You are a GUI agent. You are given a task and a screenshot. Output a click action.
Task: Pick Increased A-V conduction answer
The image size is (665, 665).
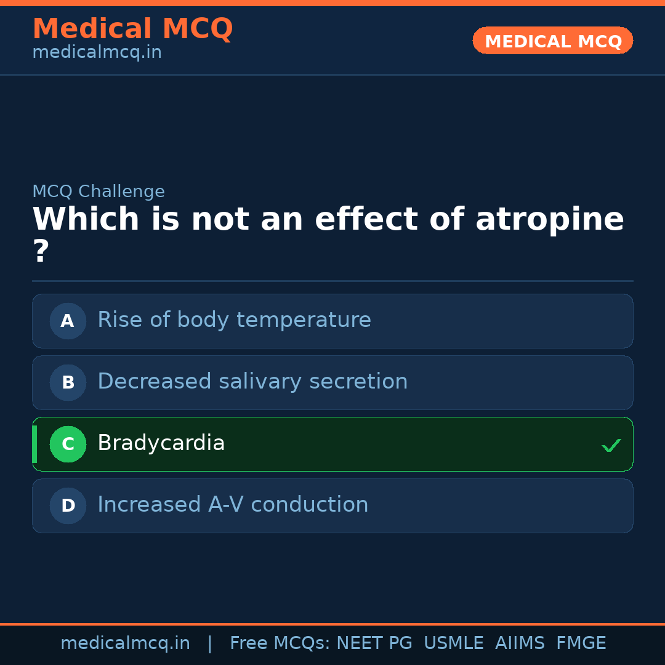click(x=233, y=505)
